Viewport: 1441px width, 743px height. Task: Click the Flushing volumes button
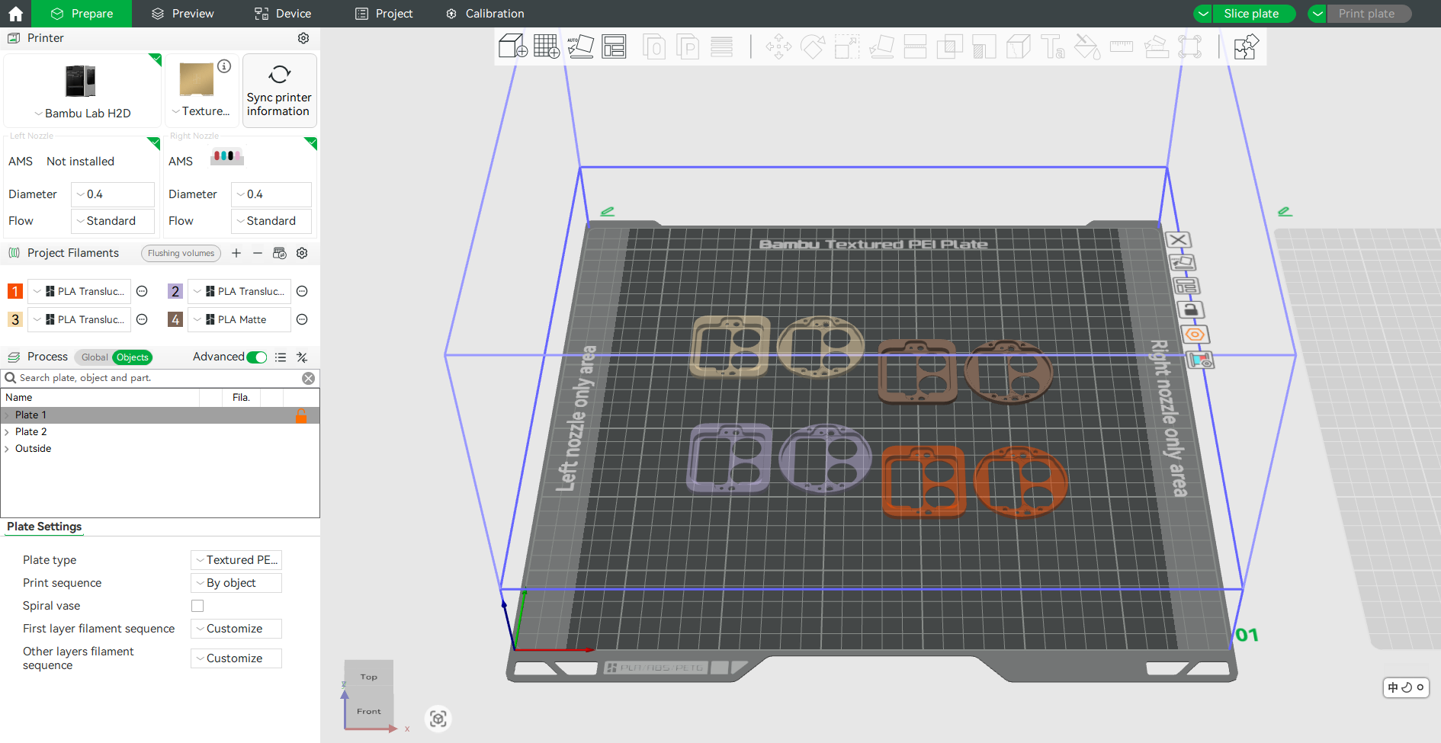(x=181, y=253)
